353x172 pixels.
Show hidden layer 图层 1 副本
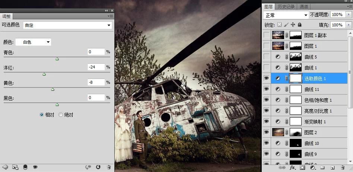click(267, 35)
